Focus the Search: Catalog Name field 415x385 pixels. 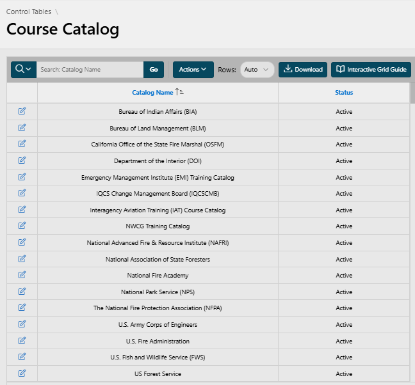click(90, 70)
